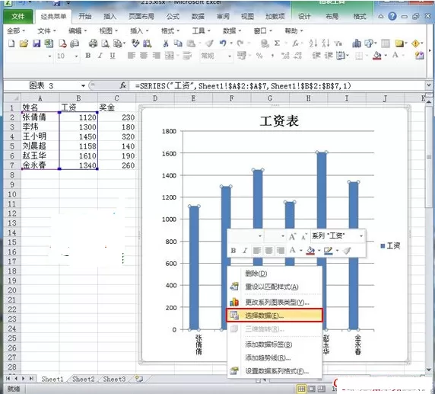Decrease decimal places icon
Viewport: 435px width, 394px height.
pyautogui.click(x=297, y=56)
